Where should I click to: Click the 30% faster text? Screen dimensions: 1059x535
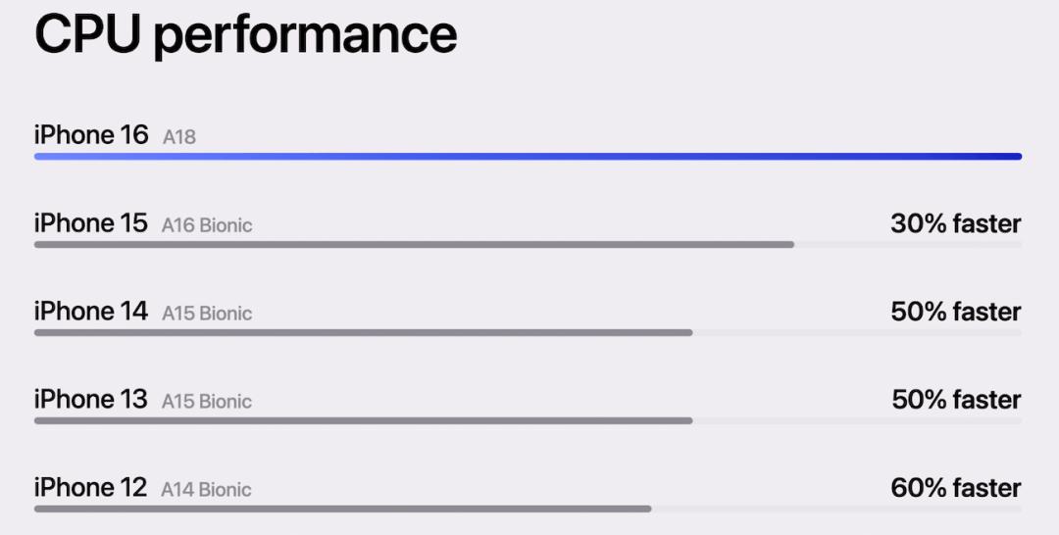(x=955, y=223)
